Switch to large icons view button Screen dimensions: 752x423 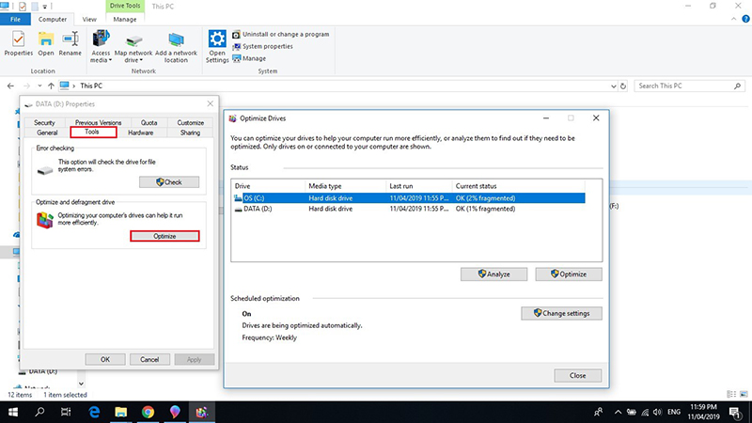[744, 394]
